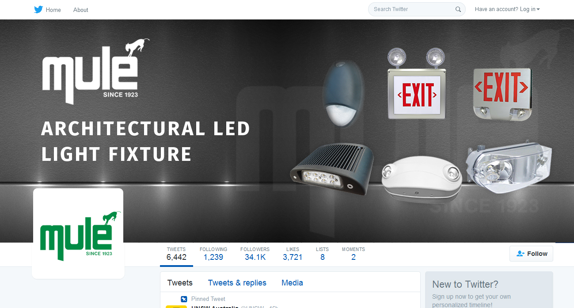Open the About page link

(81, 10)
